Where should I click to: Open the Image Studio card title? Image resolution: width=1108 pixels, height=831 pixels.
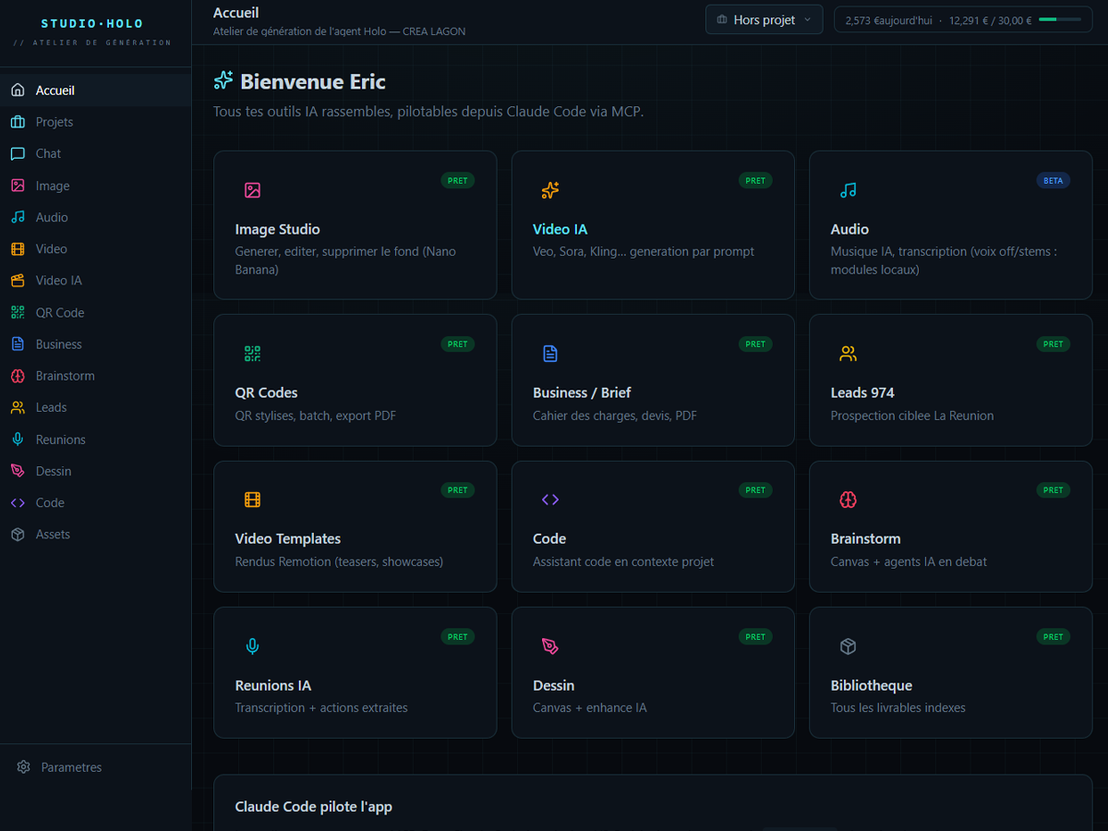click(x=277, y=229)
